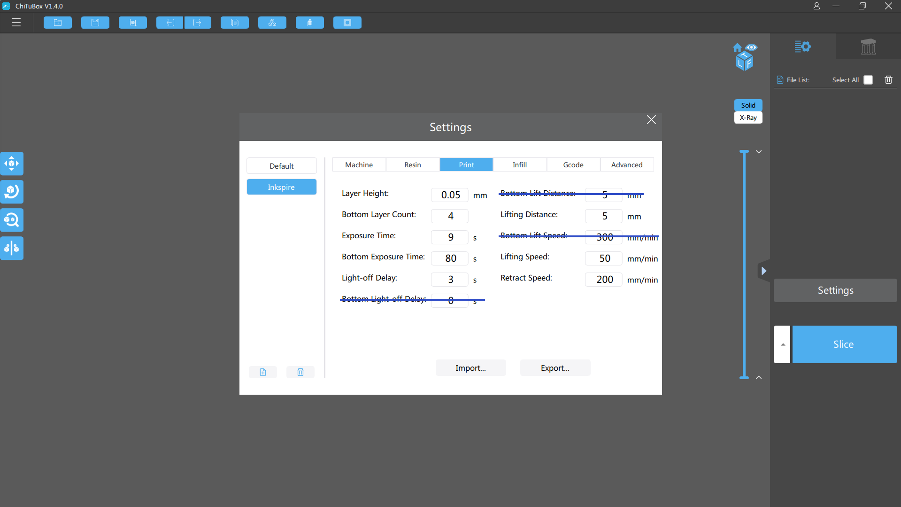The height and width of the screenshot is (507, 901).
Task: Click the Exposure Time input field
Action: tap(450, 237)
